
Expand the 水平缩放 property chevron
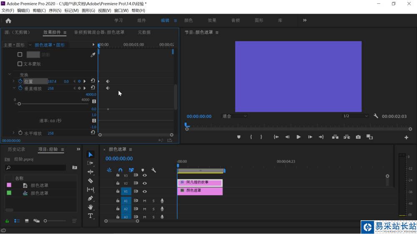13,133
